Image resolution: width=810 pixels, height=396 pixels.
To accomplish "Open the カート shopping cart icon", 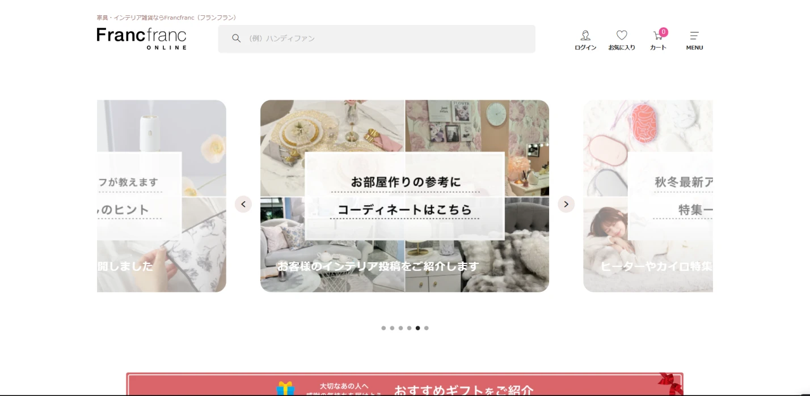I will [658, 36].
